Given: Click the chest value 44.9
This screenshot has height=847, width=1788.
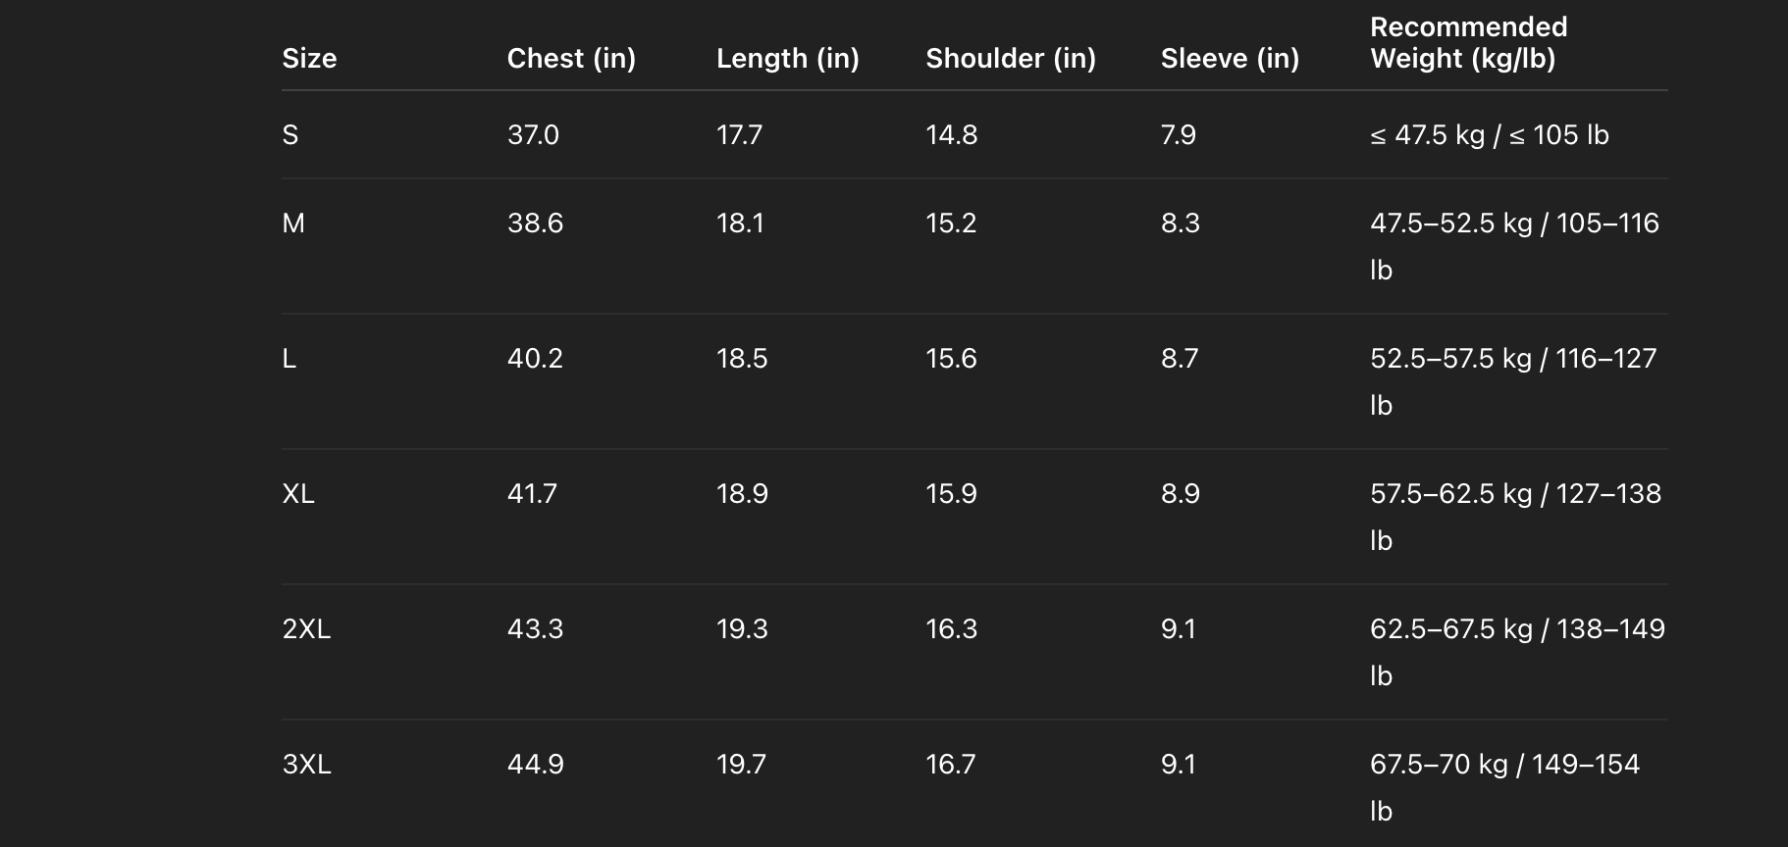Looking at the screenshot, I should click(535, 765).
